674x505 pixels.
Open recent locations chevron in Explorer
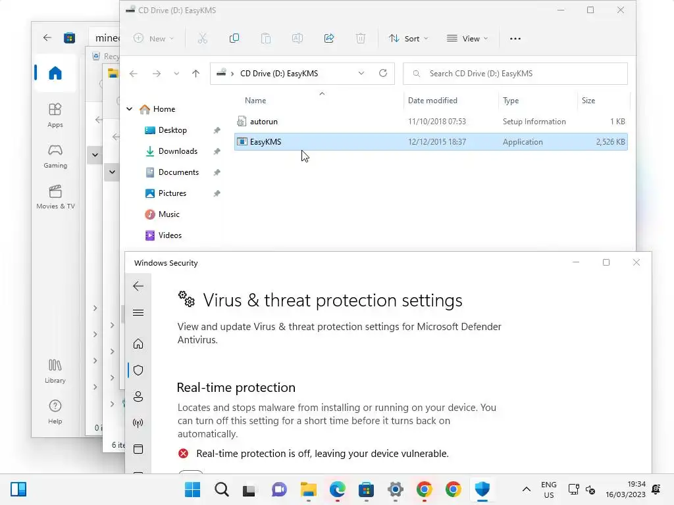[x=176, y=74]
